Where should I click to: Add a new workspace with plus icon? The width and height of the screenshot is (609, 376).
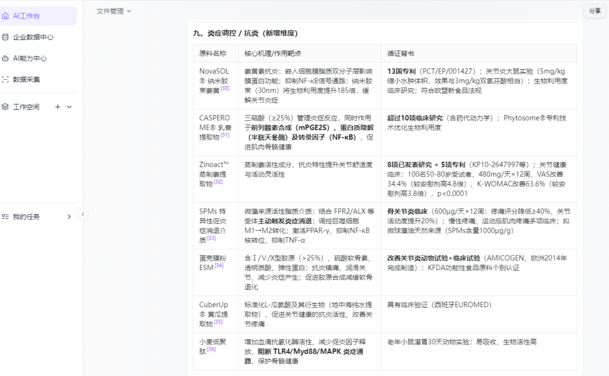[58, 107]
